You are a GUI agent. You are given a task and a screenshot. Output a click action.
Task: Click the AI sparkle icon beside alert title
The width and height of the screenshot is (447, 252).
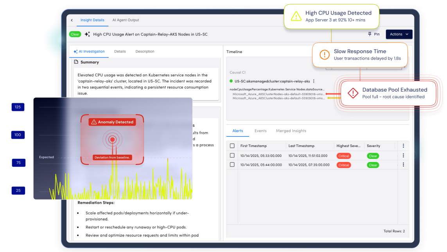click(x=87, y=34)
